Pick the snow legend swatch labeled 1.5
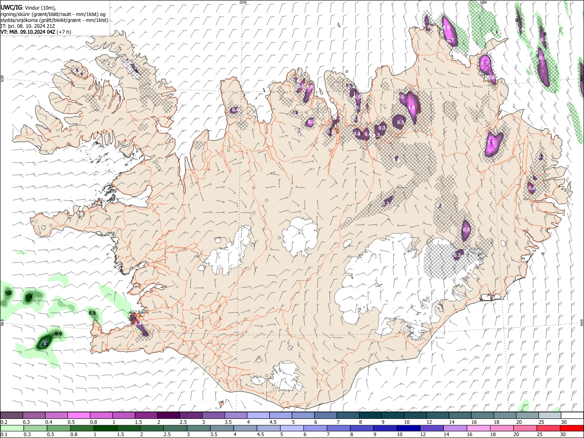 tap(146, 415)
